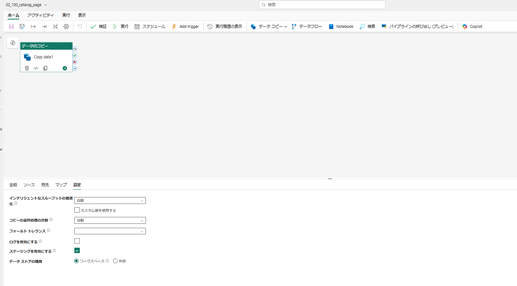Switch to the ソース tab
517x286 pixels.
coord(29,185)
